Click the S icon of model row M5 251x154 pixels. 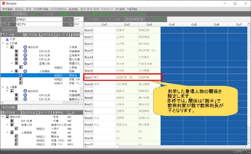pos(12,125)
